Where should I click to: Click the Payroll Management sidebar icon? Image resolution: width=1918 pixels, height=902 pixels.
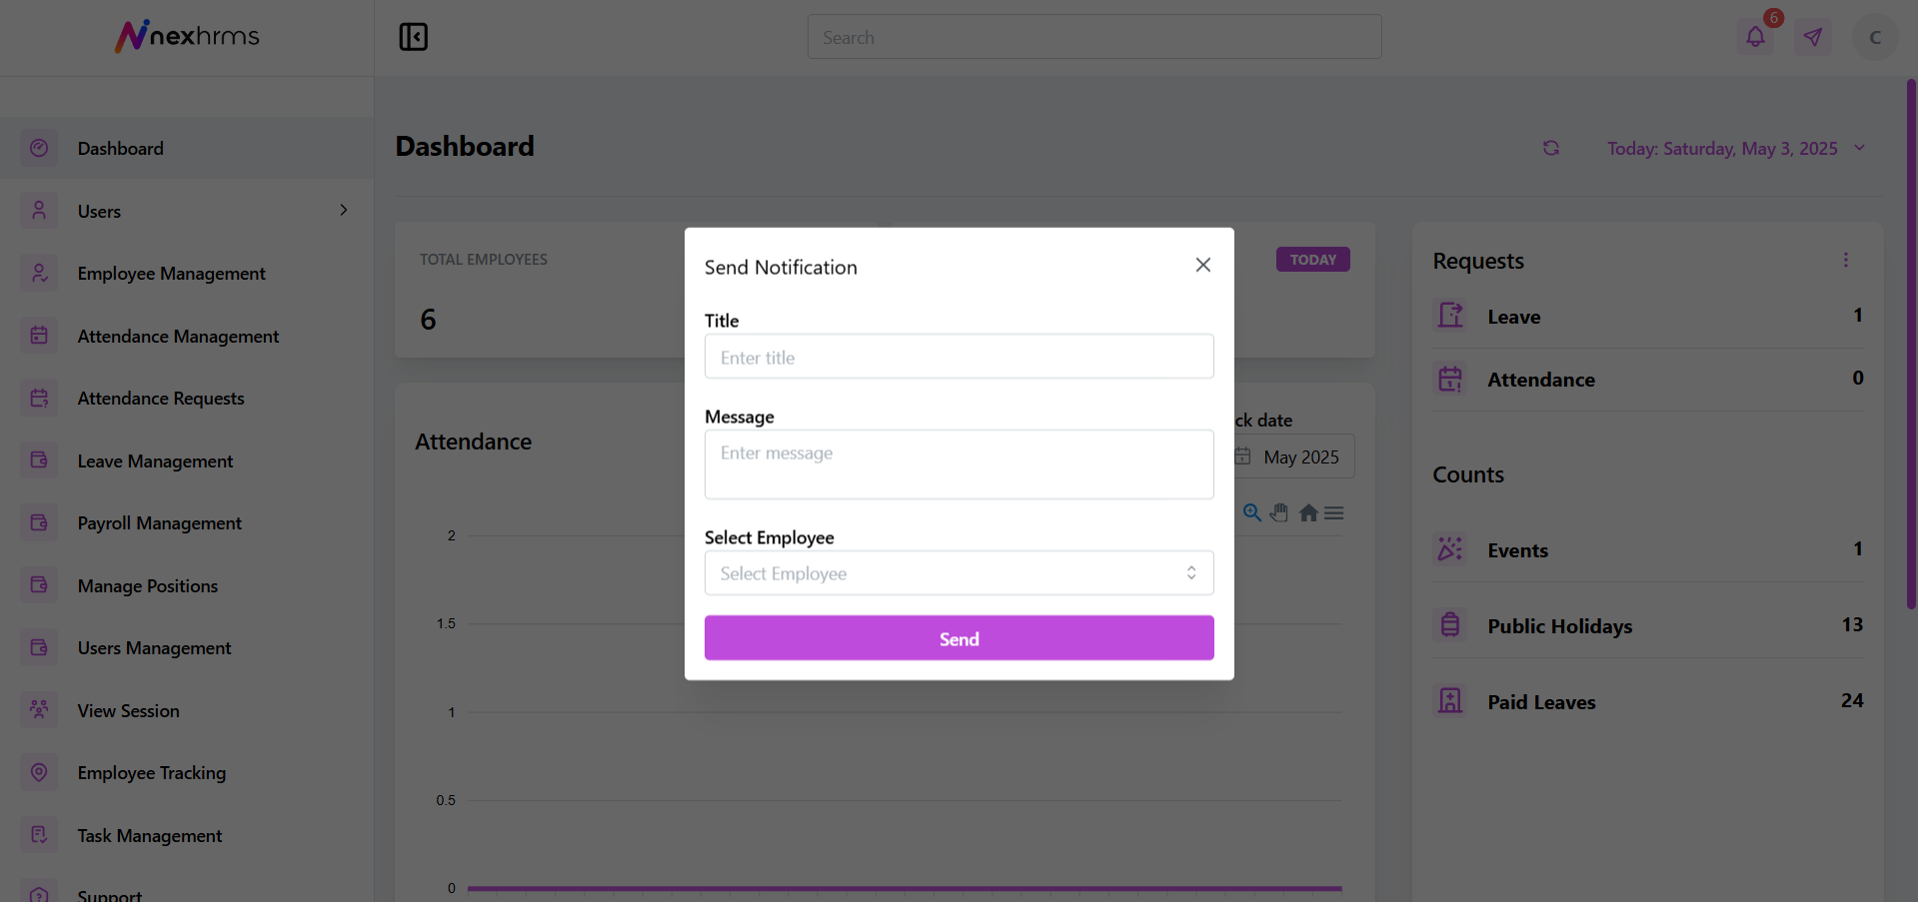(39, 522)
